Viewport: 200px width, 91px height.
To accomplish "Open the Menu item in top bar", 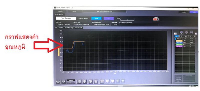I will [x=74, y=11].
